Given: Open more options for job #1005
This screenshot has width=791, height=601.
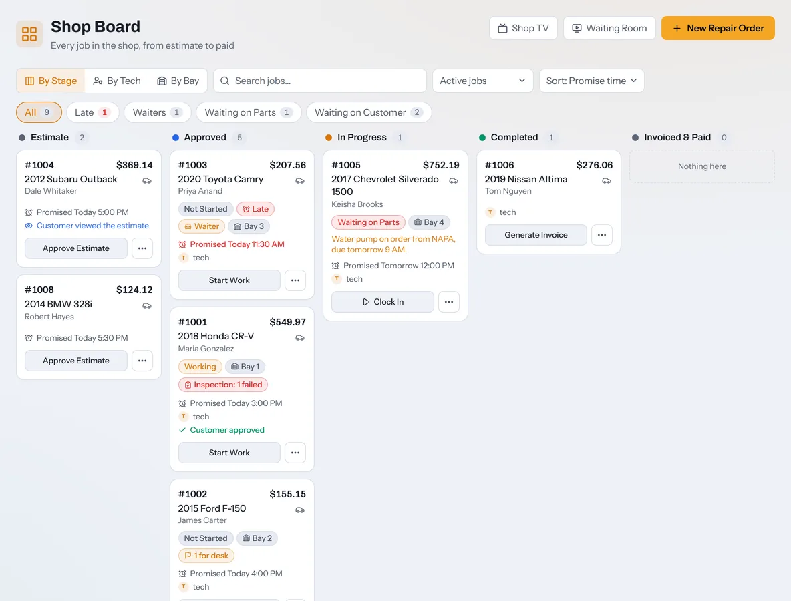Looking at the screenshot, I should point(449,302).
